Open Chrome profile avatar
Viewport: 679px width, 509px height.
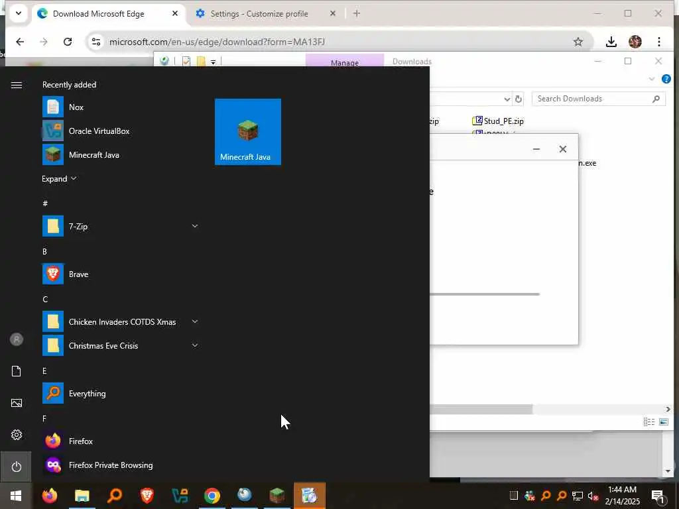635,42
